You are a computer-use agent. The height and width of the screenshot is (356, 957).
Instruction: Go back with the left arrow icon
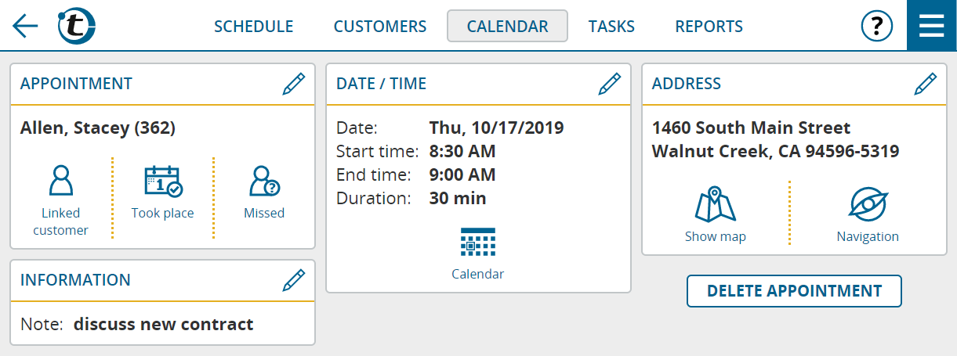coord(25,26)
